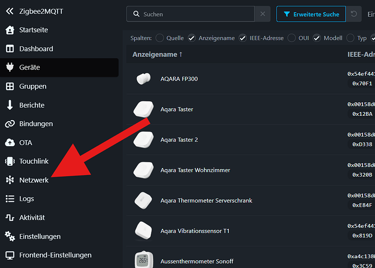Open Aqara Taster Wohnzimmer device

click(x=195, y=170)
